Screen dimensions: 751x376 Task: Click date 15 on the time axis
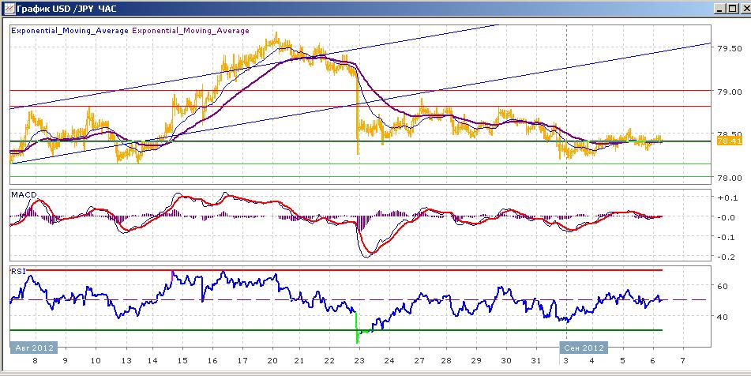pyautogui.click(x=182, y=361)
